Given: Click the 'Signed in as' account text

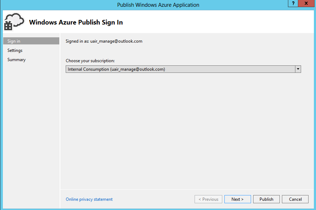Looking at the screenshot, I should (104, 41).
